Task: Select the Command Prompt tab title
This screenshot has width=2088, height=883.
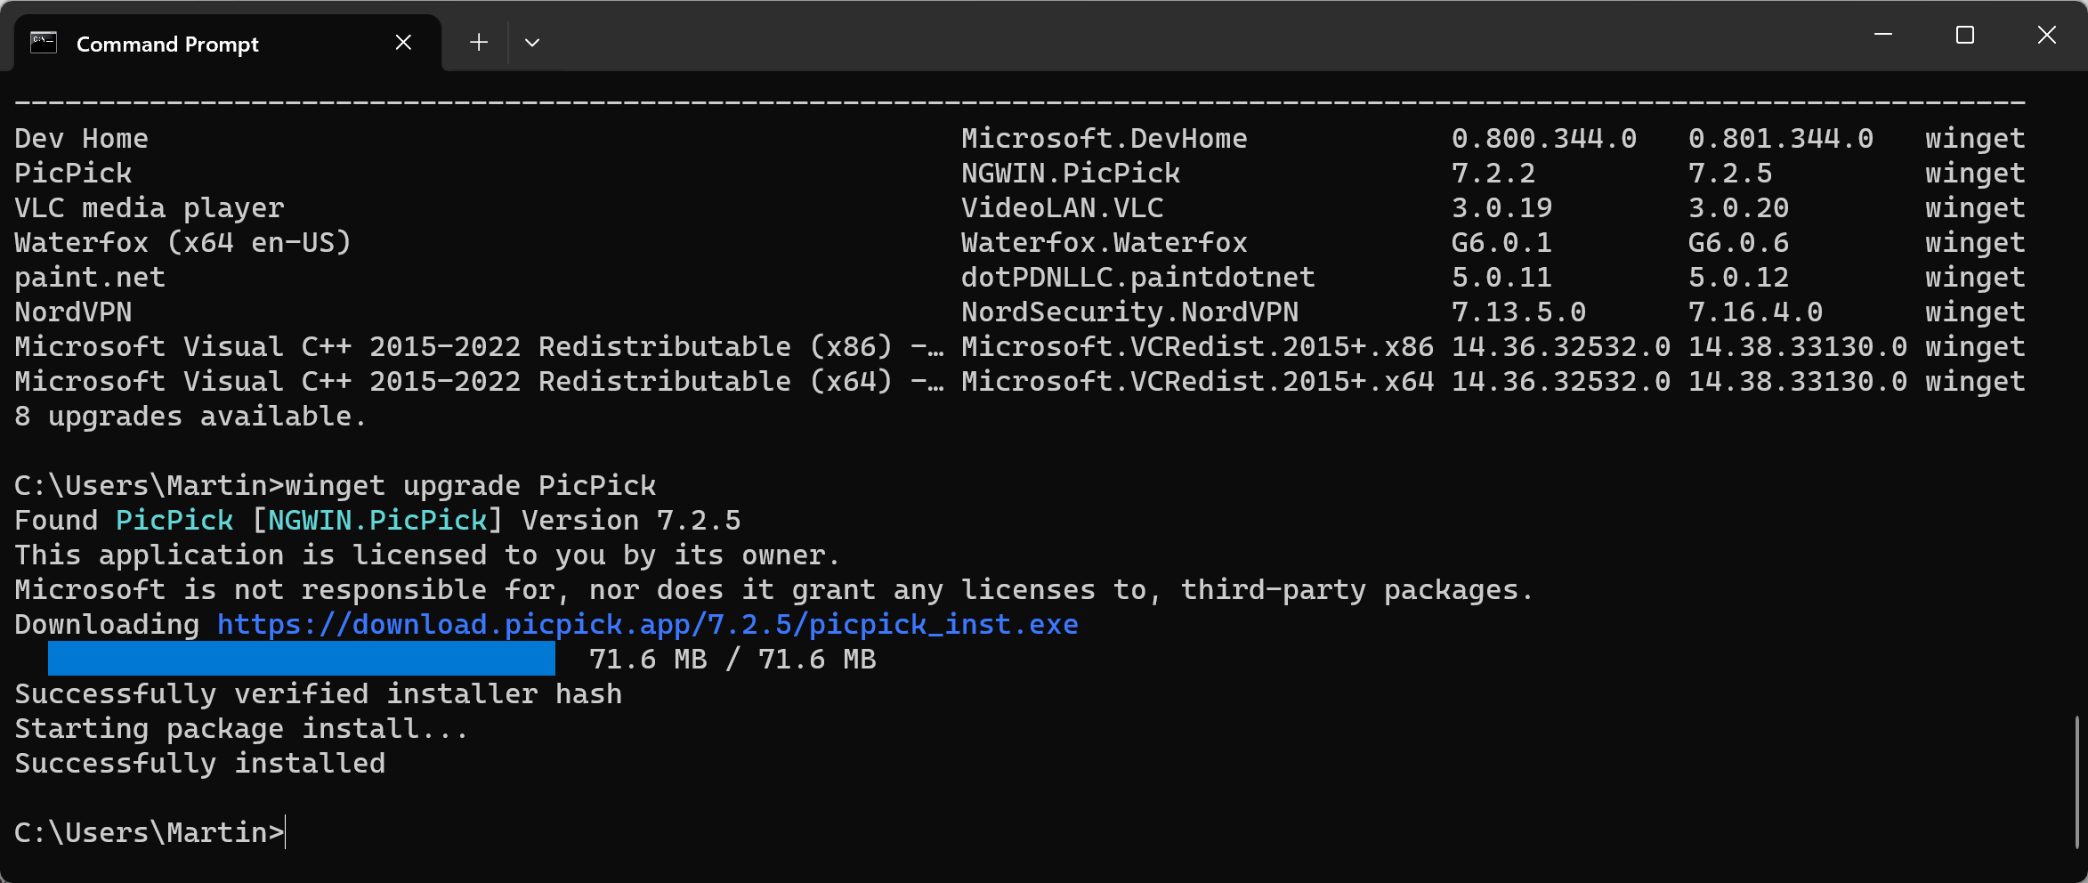Action: pyautogui.click(x=167, y=45)
